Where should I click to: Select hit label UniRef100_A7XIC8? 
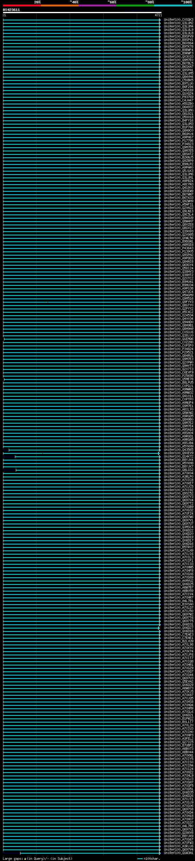coord(179,480)
